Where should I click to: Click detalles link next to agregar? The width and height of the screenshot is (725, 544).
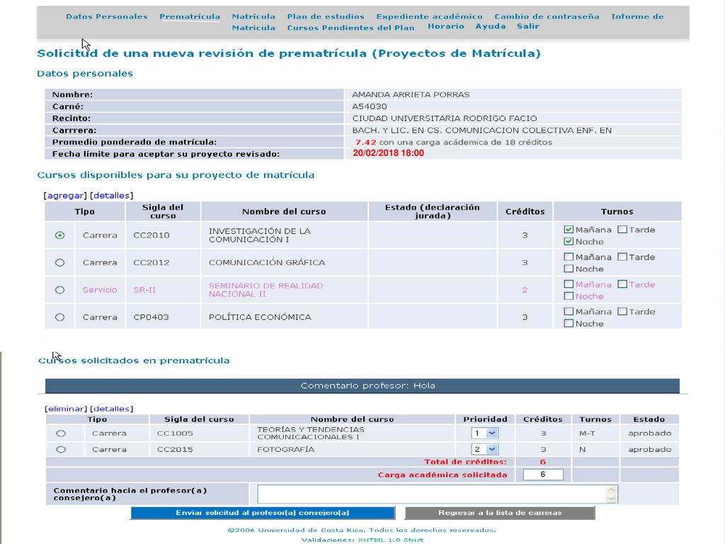tap(111, 195)
